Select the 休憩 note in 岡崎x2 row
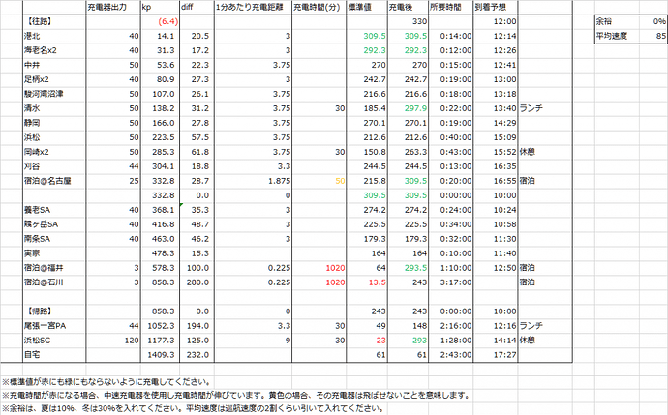This screenshot has height=415, width=668. [x=528, y=152]
